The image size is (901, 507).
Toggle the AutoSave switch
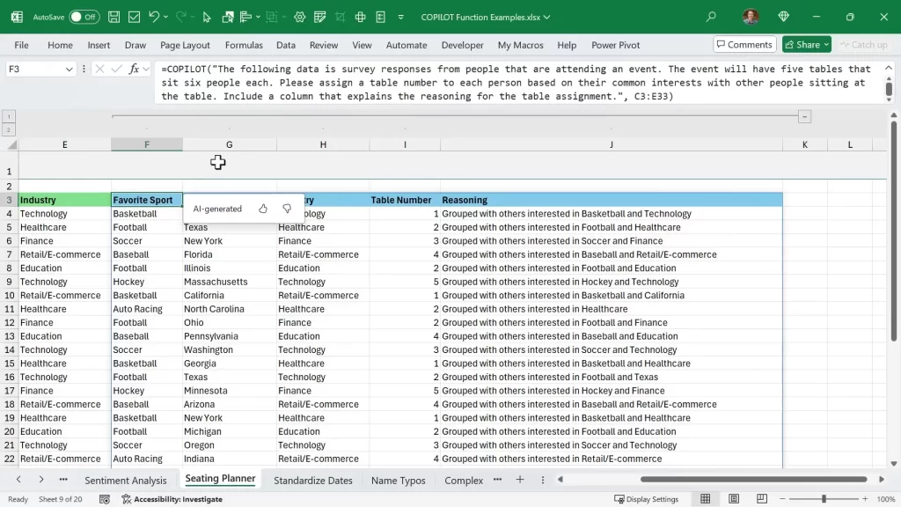(84, 17)
